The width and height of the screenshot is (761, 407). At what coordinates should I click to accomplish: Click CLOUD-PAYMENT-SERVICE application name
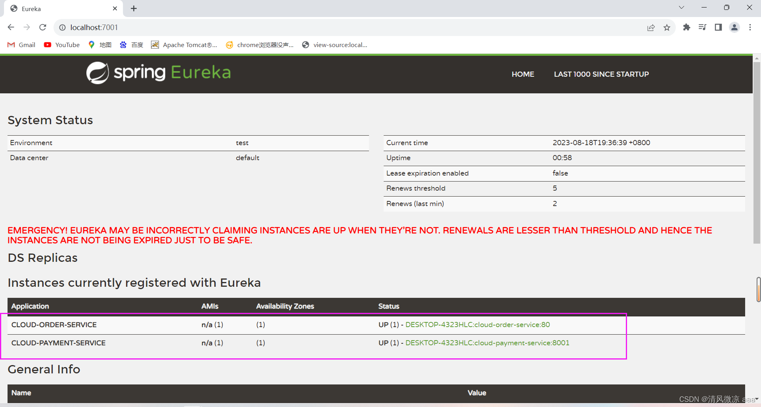[58, 343]
